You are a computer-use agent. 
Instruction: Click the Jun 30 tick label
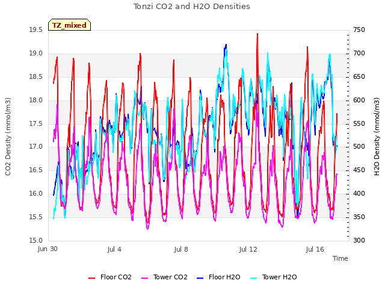48,249
